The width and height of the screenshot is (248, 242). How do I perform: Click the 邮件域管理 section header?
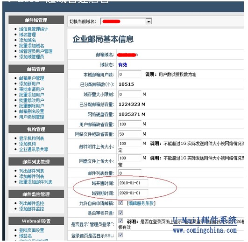tap(36, 20)
